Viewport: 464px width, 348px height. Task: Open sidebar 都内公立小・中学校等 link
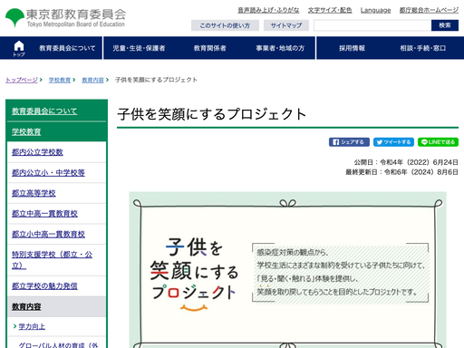coord(48,172)
